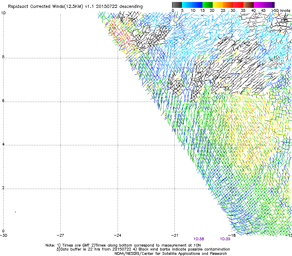
Task: Click the longitude axis label '-18'
Action: [x=232, y=236]
